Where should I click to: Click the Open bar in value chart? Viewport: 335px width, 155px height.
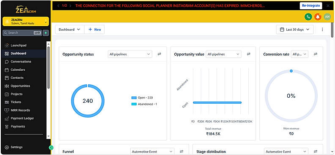tap(217, 102)
